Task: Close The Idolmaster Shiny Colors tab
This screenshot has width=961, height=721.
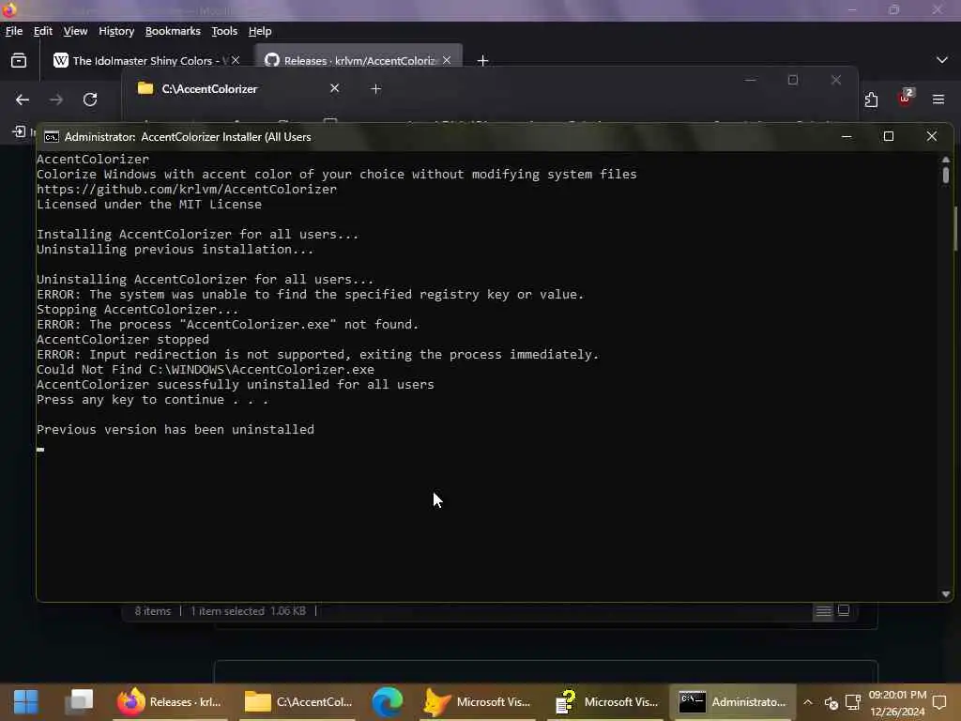Action: 236,60
